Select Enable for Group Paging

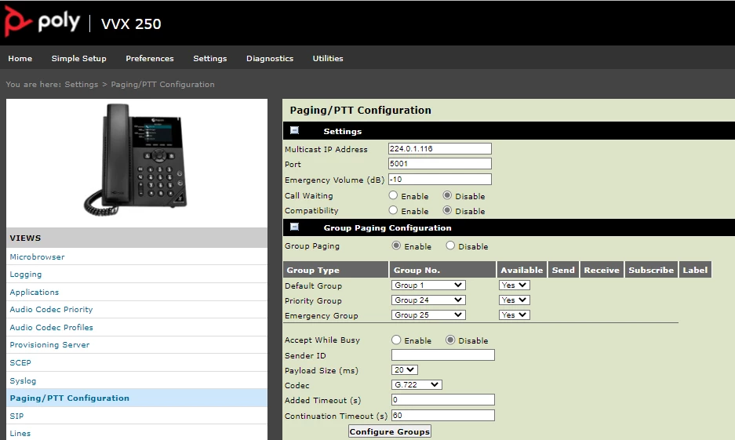[x=397, y=245]
